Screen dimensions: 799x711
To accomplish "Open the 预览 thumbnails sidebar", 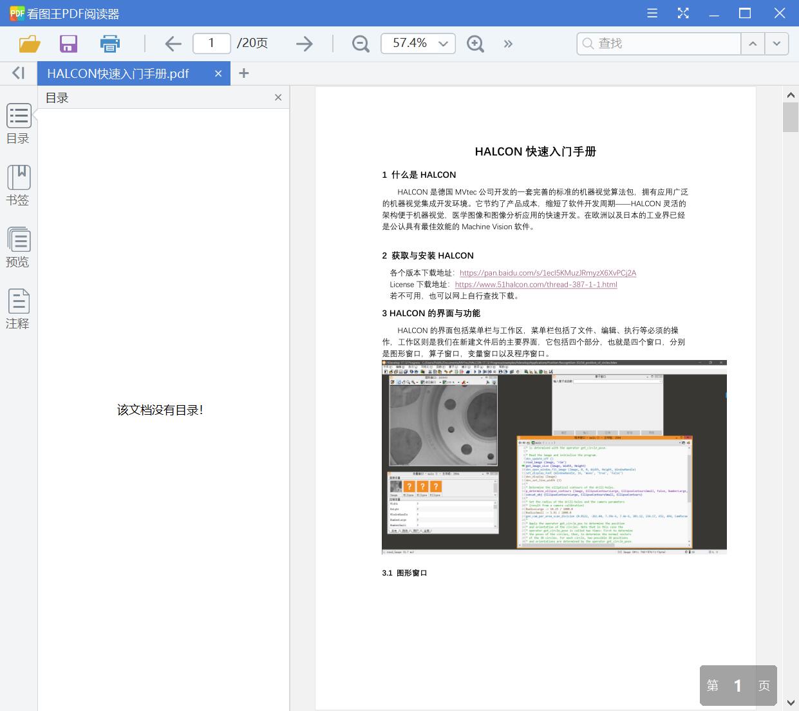I will (18, 247).
